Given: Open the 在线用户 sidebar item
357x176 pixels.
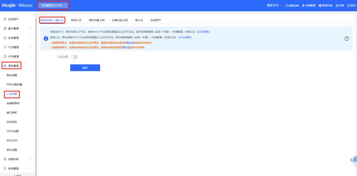Looking at the screenshot, I should point(13,19).
